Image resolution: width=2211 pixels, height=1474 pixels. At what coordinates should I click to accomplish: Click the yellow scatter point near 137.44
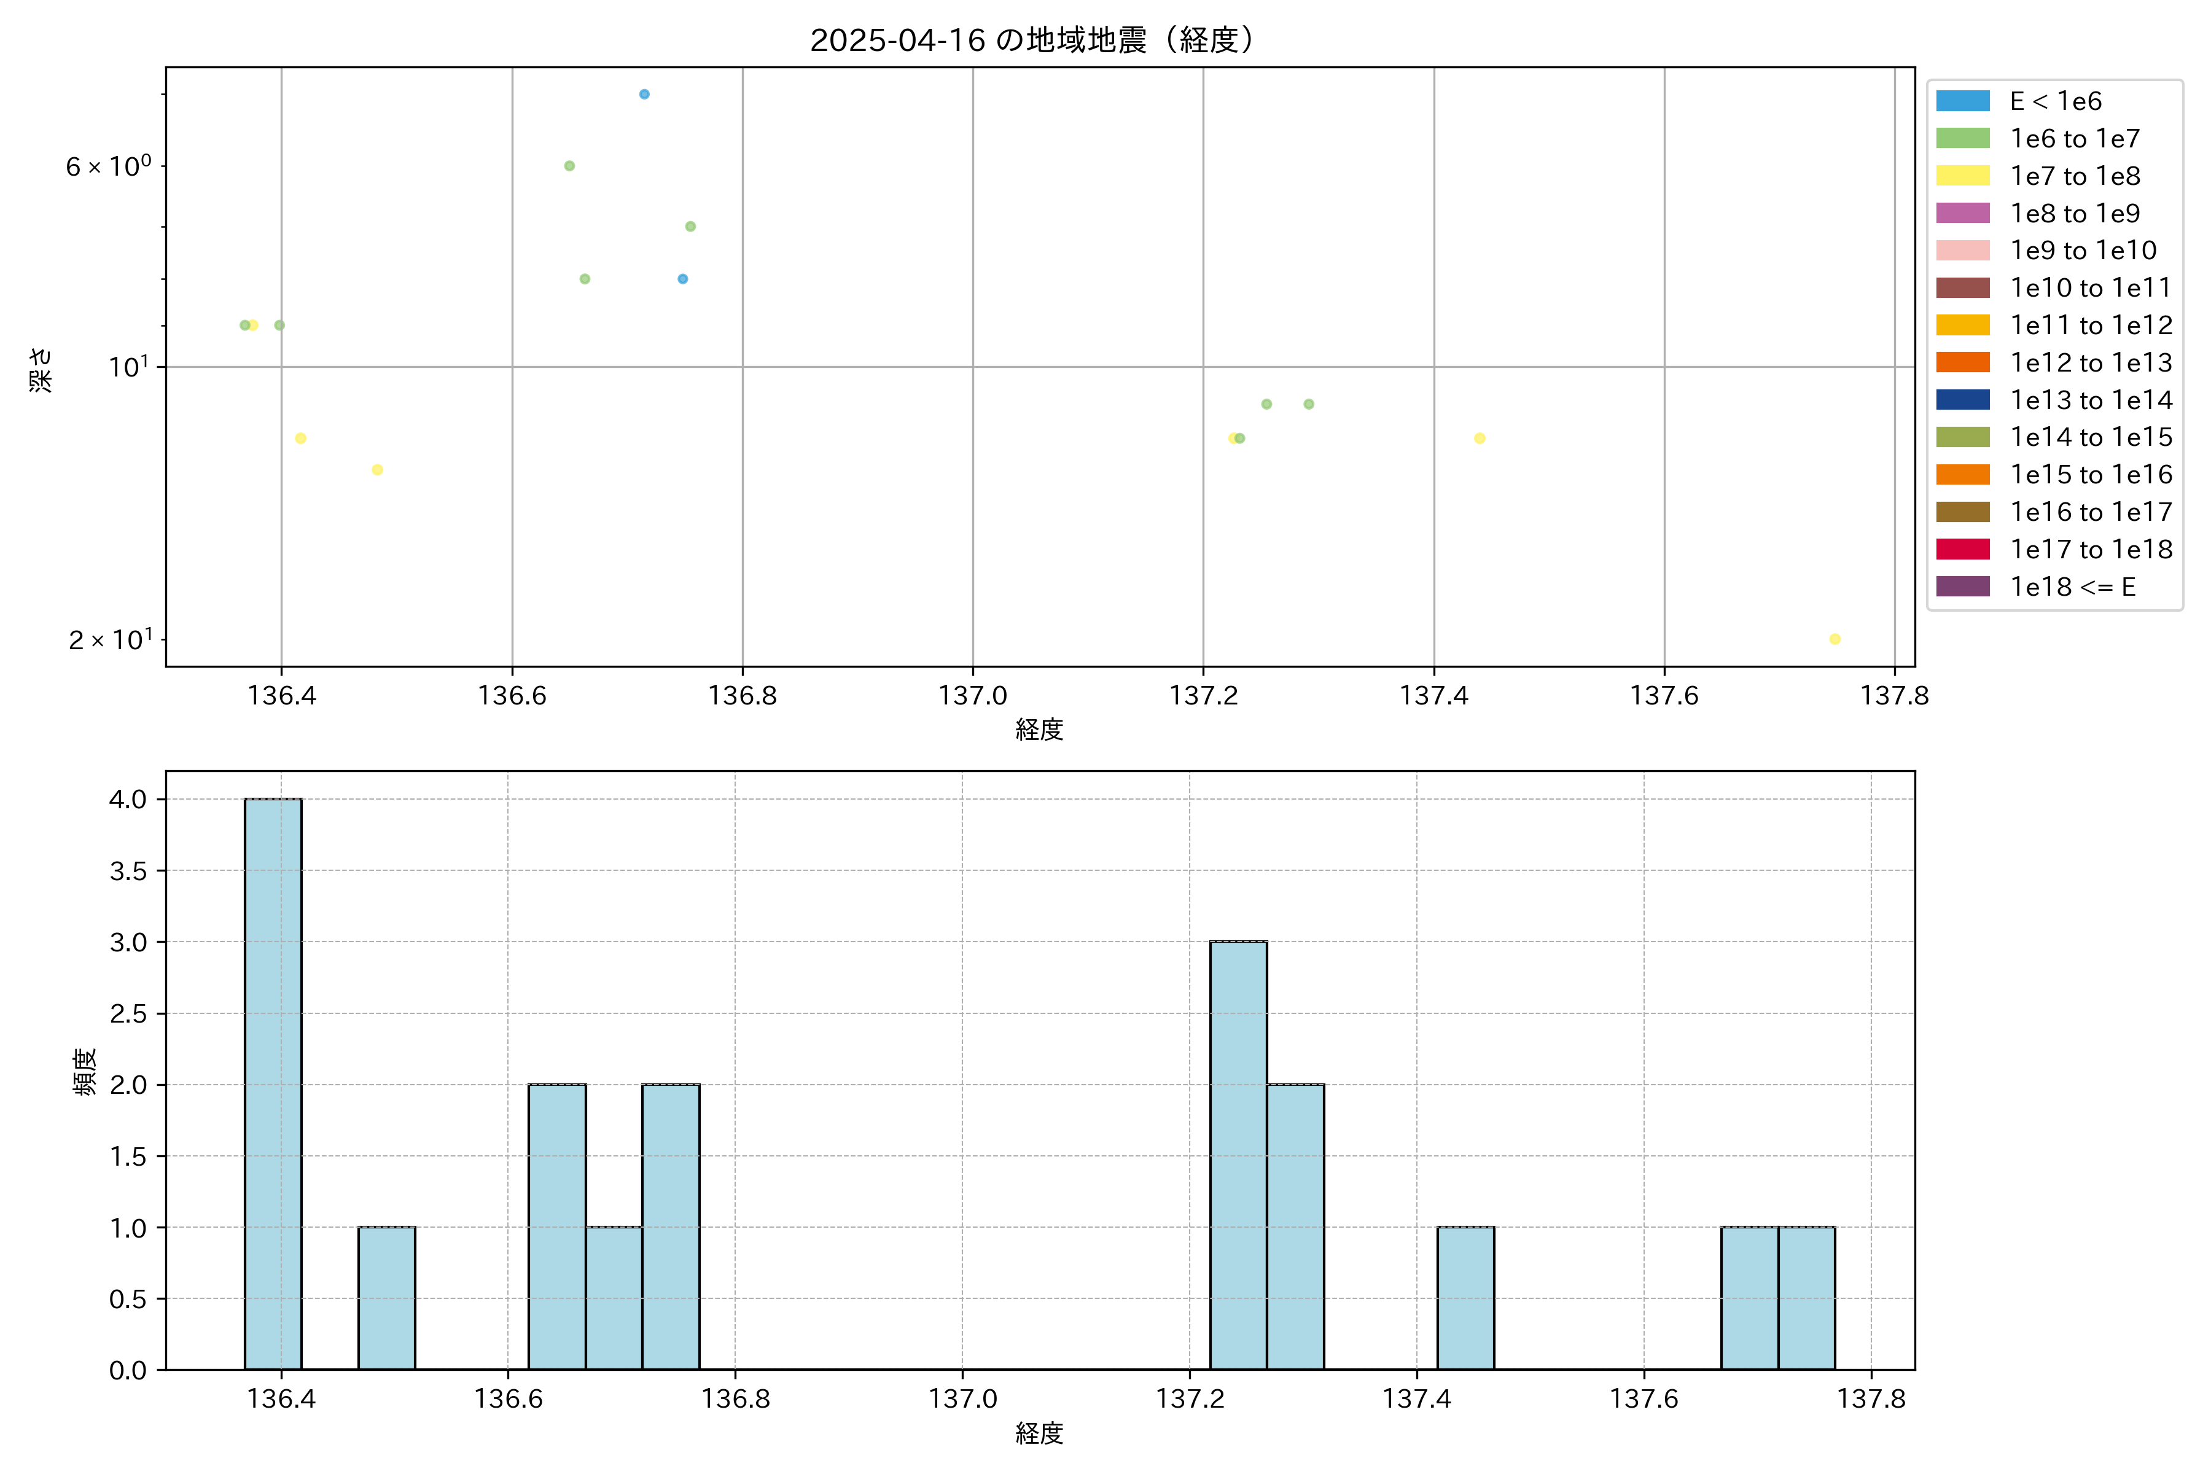pos(1480,438)
